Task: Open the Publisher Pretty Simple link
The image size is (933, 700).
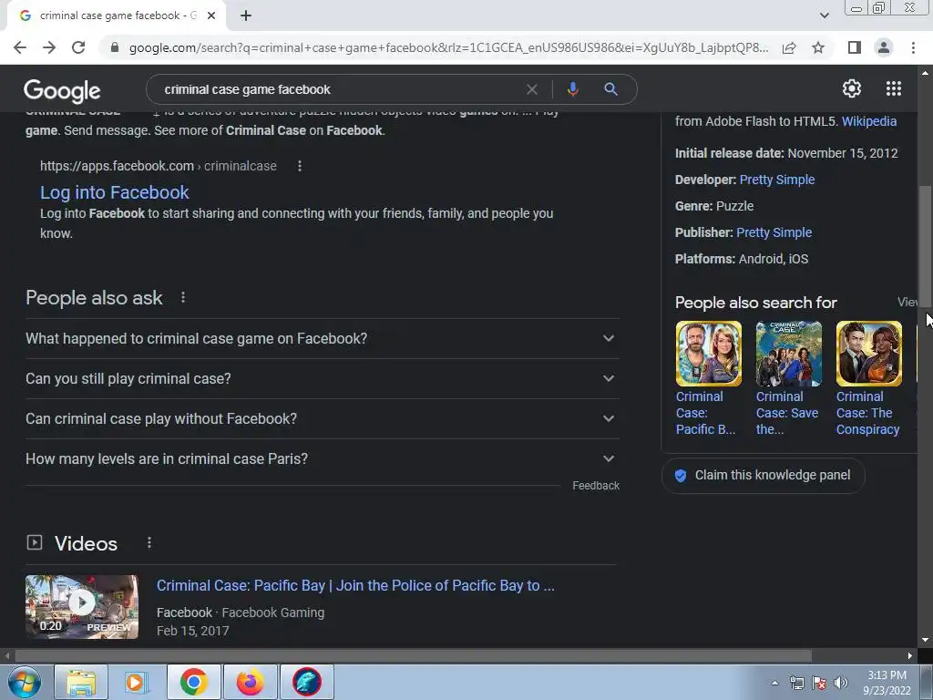Action: click(x=774, y=232)
